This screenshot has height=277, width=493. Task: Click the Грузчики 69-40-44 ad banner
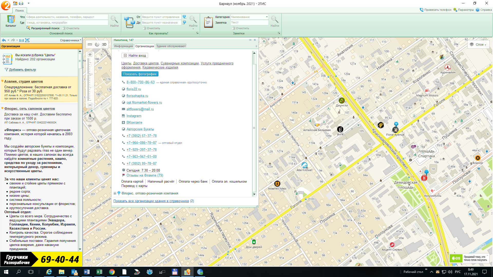pos(41,259)
